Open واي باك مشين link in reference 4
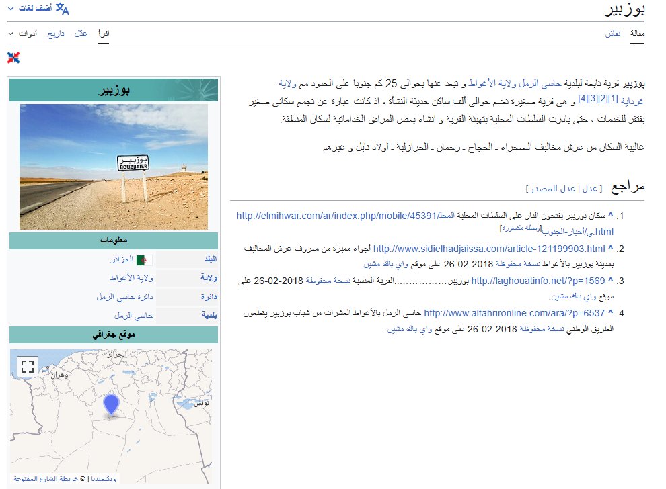 pos(410,329)
